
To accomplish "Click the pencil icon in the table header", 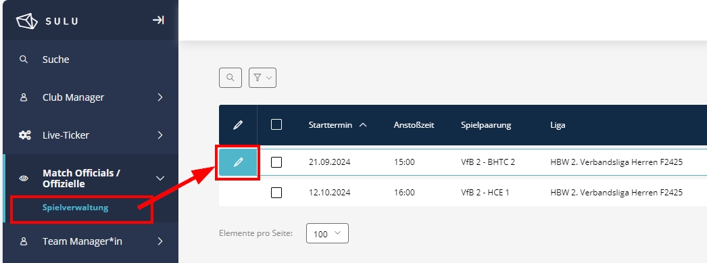I will click(x=238, y=125).
